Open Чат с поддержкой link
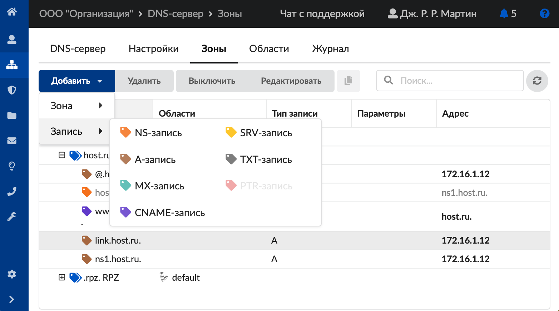The height and width of the screenshot is (311, 559). [322, 14]
